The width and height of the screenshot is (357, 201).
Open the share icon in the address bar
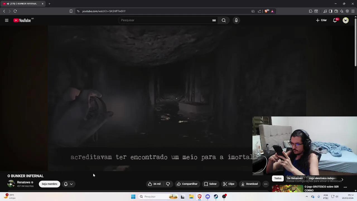click(x=259, y=11)
